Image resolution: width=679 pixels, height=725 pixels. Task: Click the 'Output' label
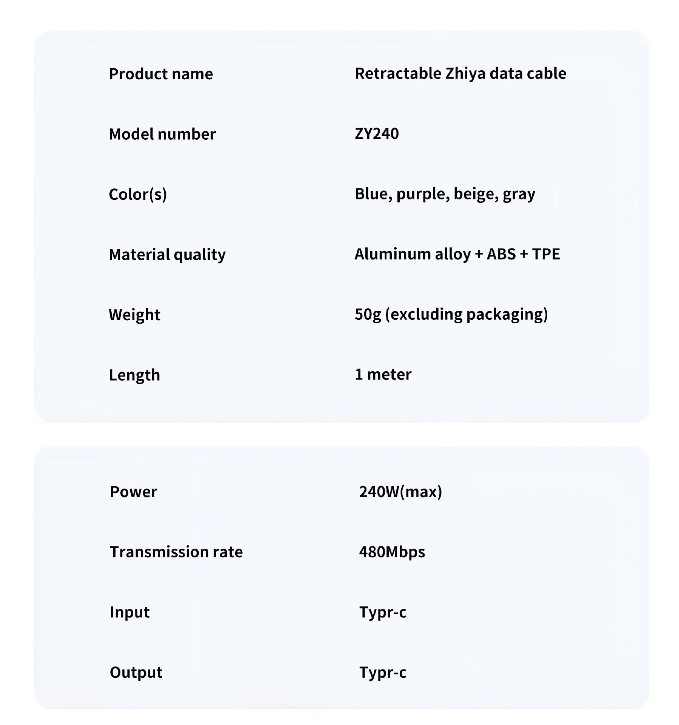coord(136,673)
